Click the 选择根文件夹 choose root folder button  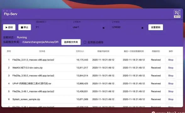[x=71, y=42]
